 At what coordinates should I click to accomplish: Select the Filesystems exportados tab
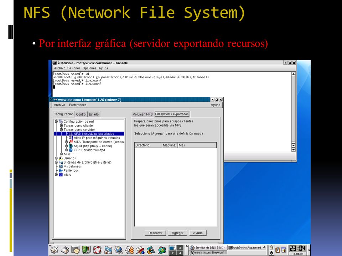(x=172, y=114)
